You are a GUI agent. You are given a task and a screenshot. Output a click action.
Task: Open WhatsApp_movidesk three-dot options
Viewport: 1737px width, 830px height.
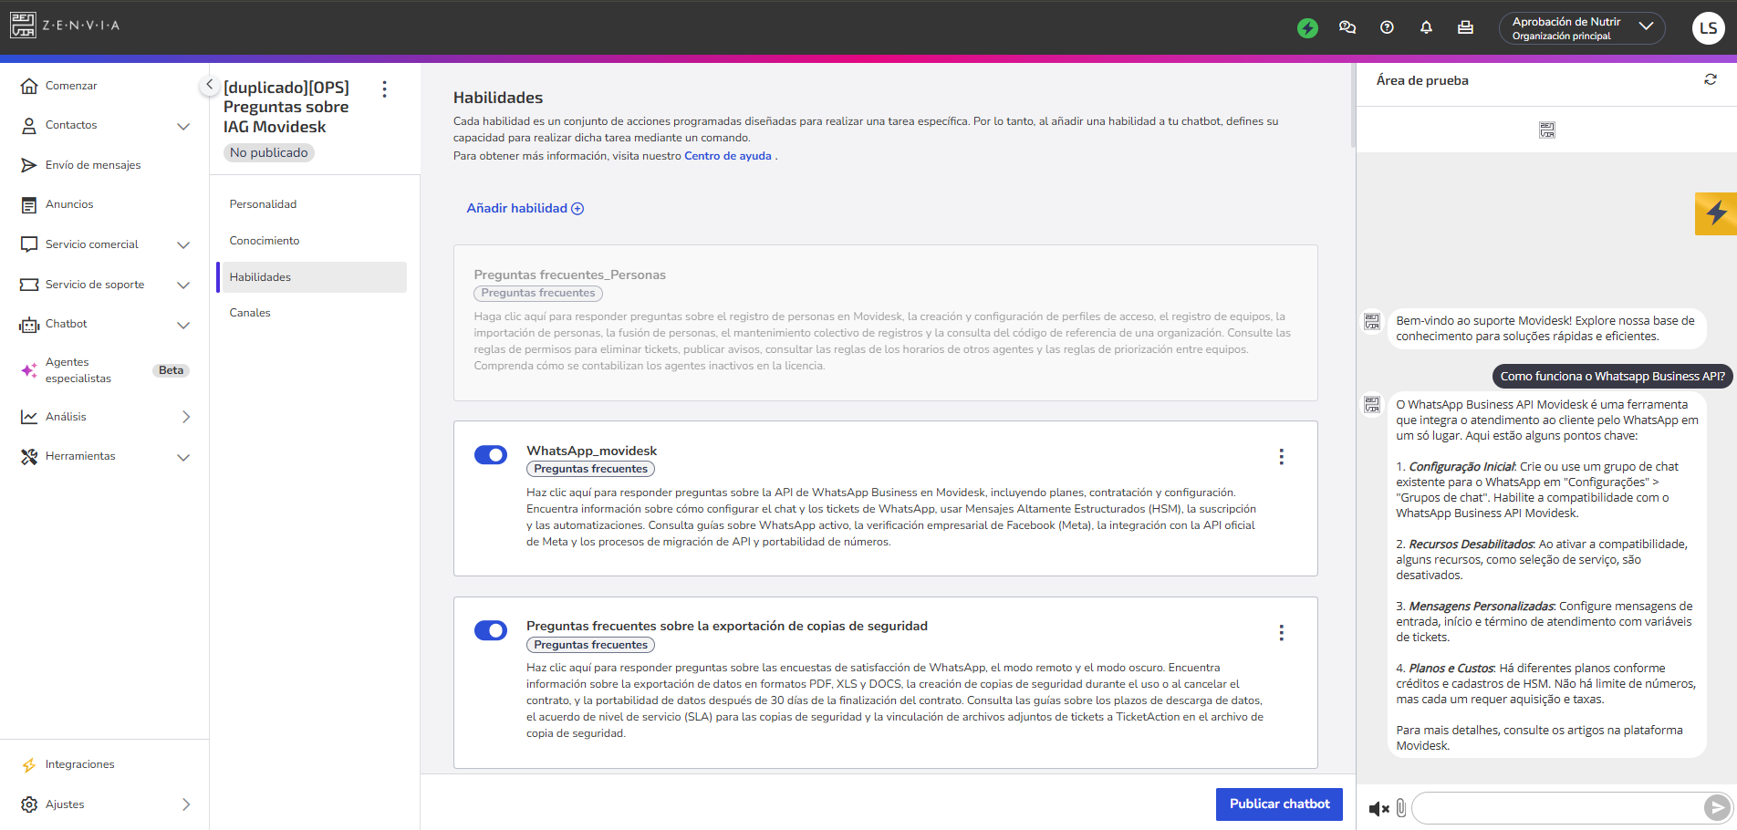(1281, 456)
